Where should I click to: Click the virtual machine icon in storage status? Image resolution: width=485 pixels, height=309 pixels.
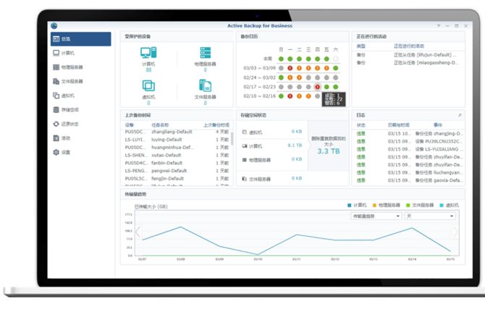245,132
